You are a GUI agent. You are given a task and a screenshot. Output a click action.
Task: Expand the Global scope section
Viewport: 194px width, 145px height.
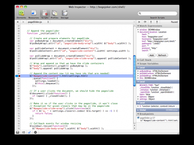[138, 110]
